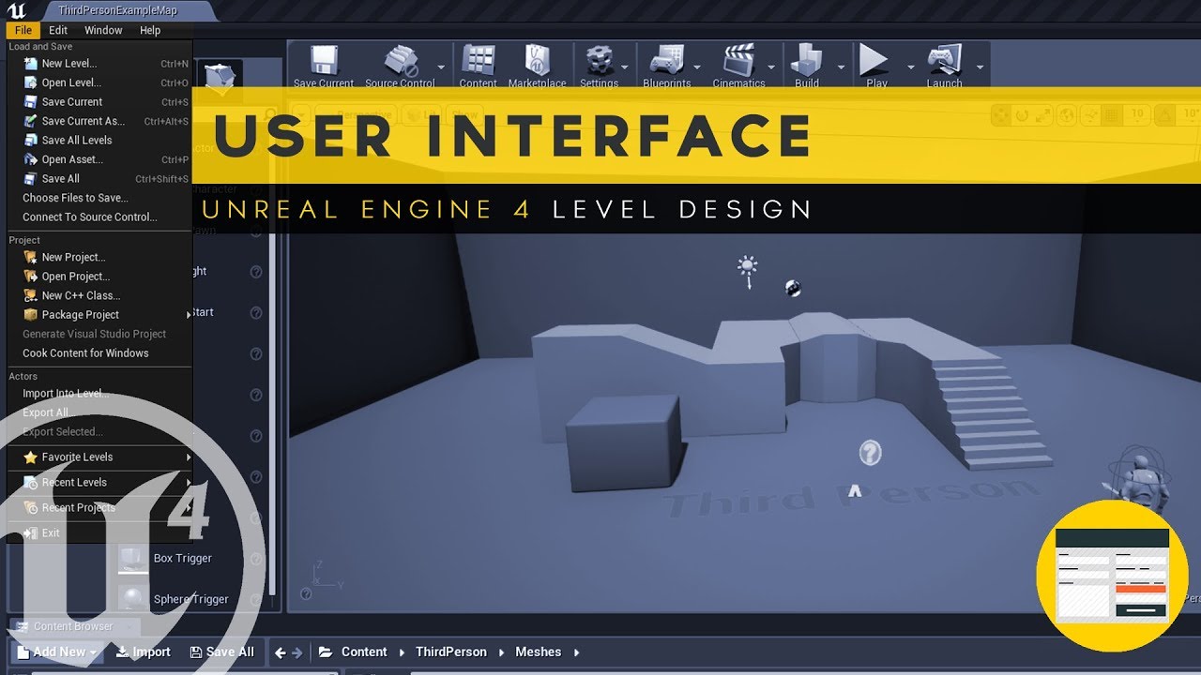Image resolution: width=1201 pixels, height=675 pixels.
Task: Choose New Level from the File menu
Action: tap(99, 64)
